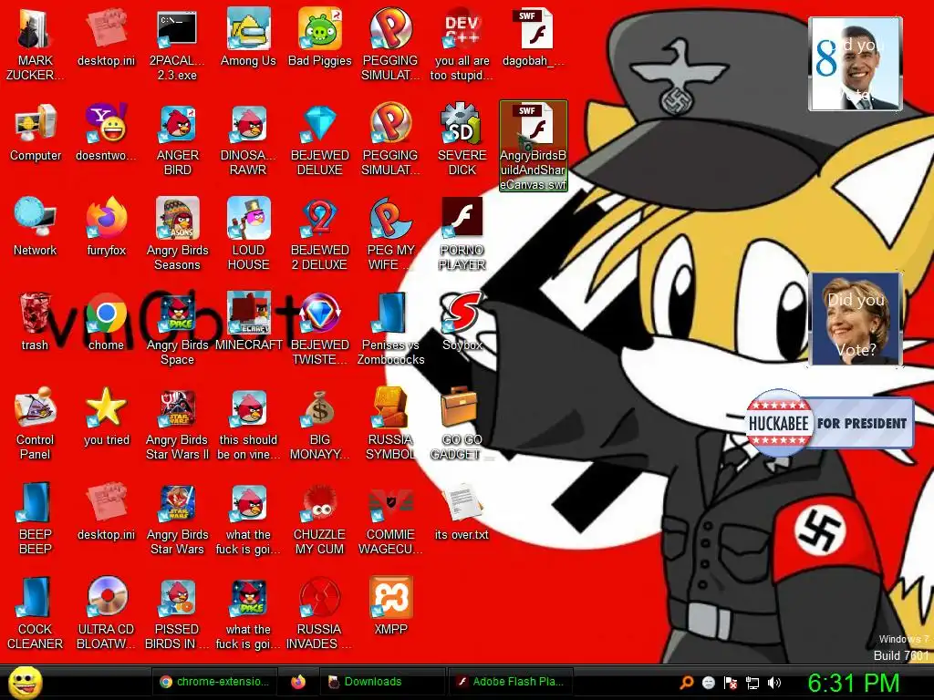Select the GO GO GADGET briefcase icon
The height and width of the screenshot is (700, 934).
[x=458, y=424]
